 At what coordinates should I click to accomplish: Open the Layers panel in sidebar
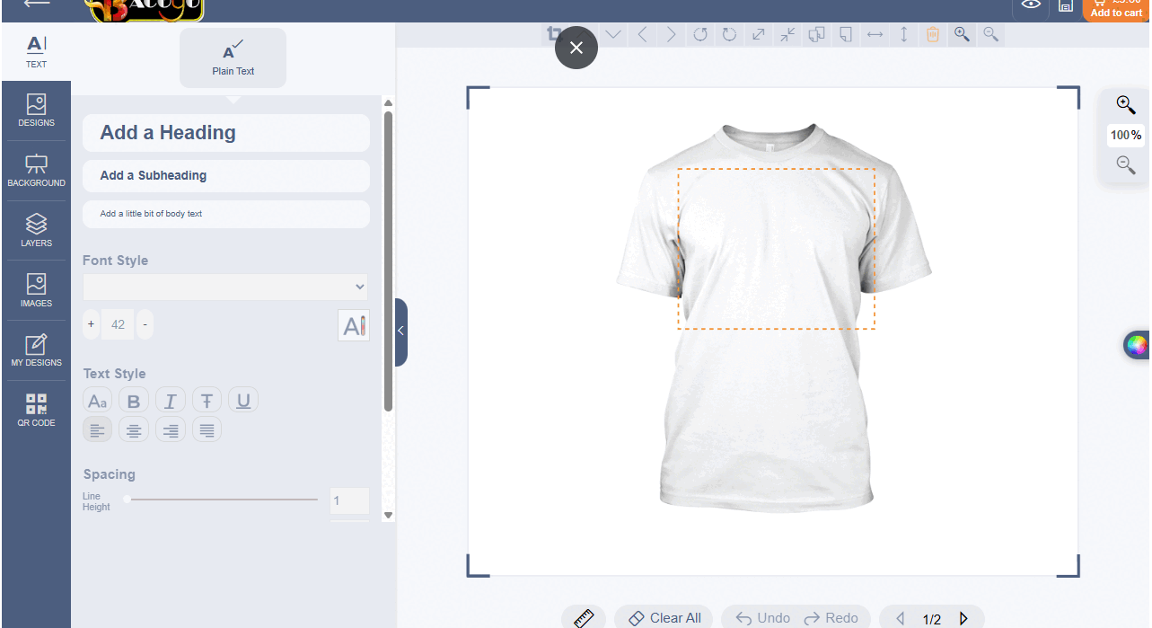36,230
